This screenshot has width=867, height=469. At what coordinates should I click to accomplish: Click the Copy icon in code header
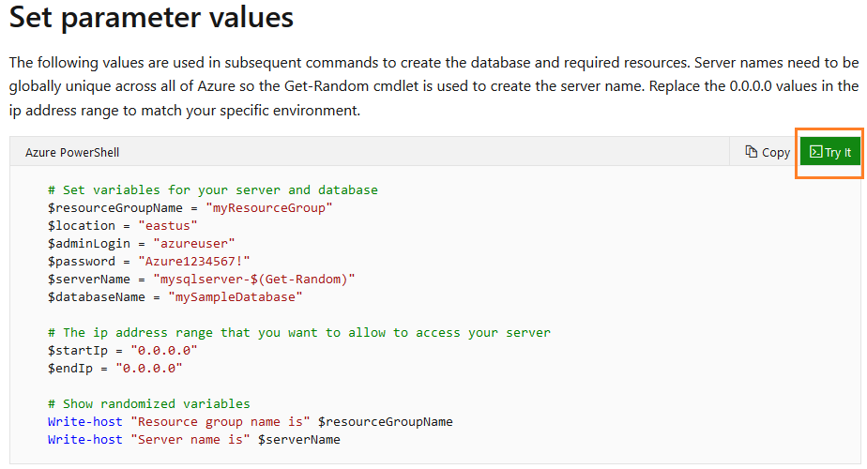(751, 152)
